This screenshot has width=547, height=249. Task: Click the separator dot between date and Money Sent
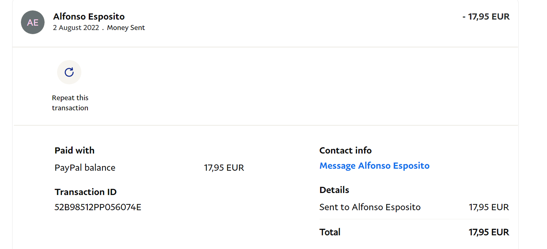(103, 29)
